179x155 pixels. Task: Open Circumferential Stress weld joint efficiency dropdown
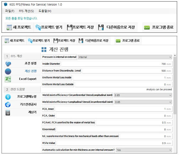143,95
